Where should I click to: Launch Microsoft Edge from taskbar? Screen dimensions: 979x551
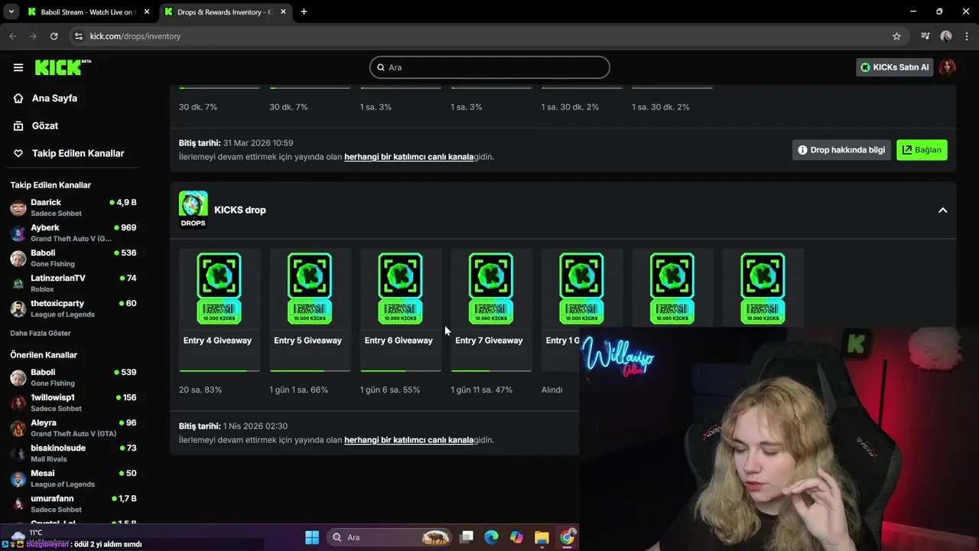coord(491,537)
